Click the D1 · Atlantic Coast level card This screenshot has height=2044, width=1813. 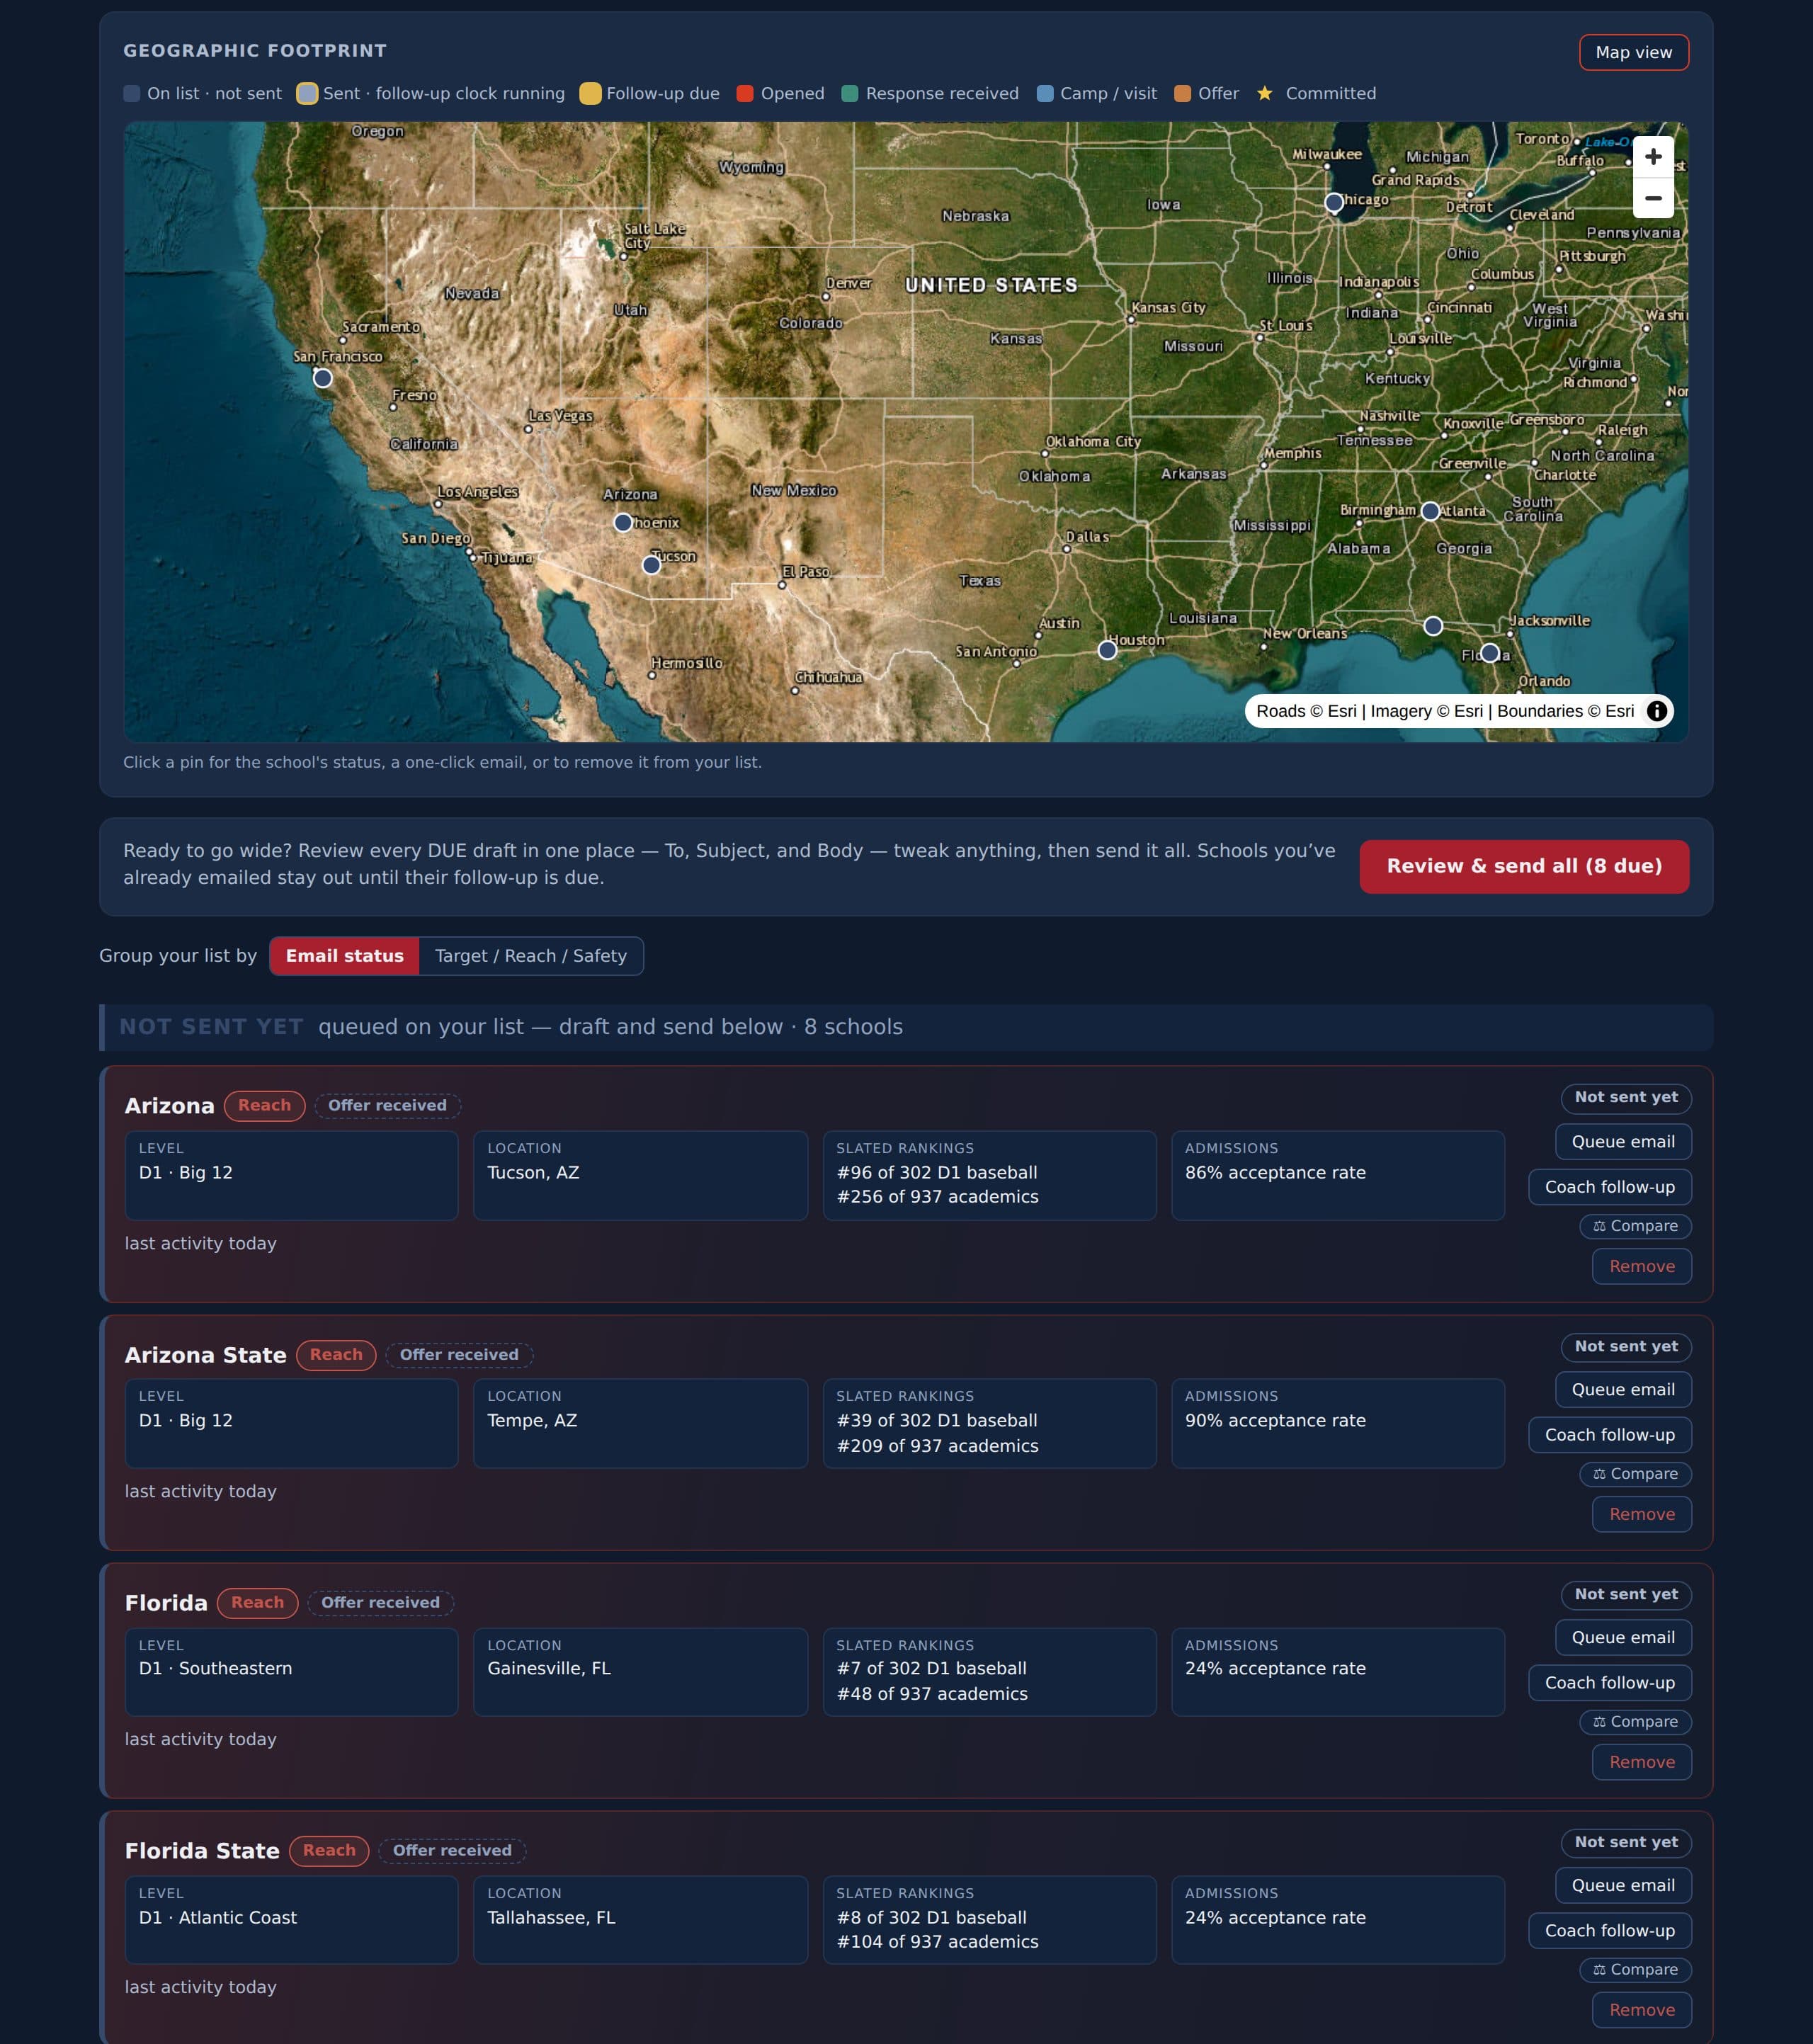(291, 1920)
